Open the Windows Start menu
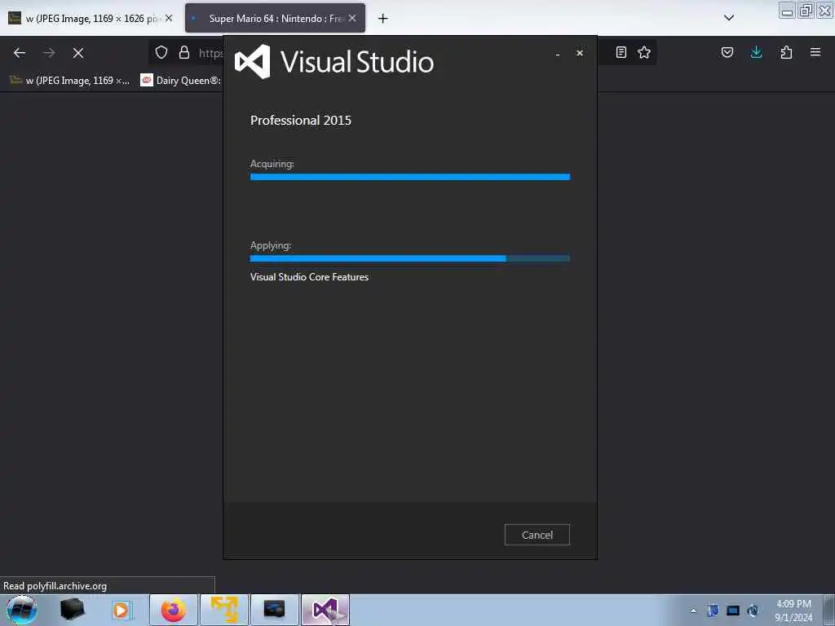The height and width of the screenshot is (626, 835). click(21, 610)
